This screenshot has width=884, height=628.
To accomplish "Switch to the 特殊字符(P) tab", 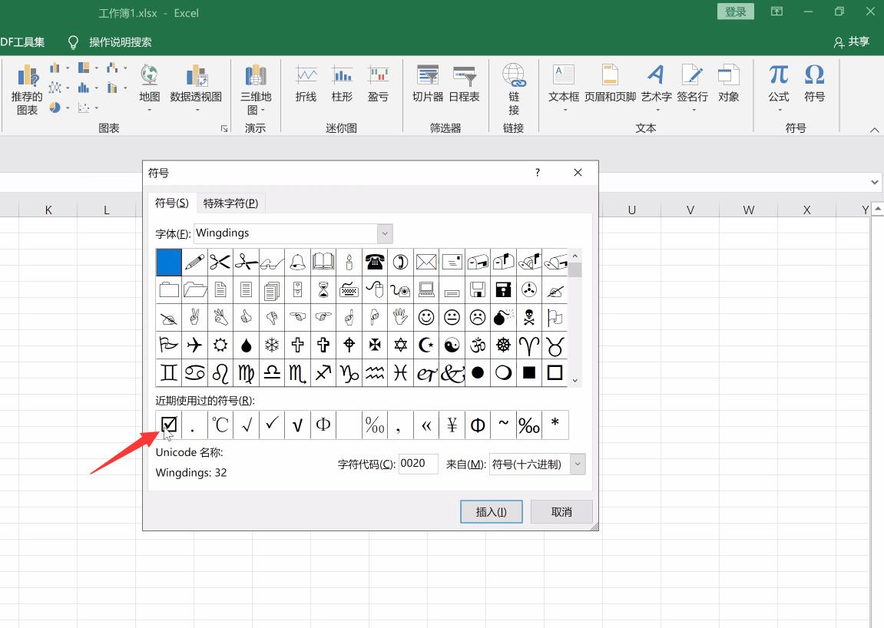I will coord(230,203).
